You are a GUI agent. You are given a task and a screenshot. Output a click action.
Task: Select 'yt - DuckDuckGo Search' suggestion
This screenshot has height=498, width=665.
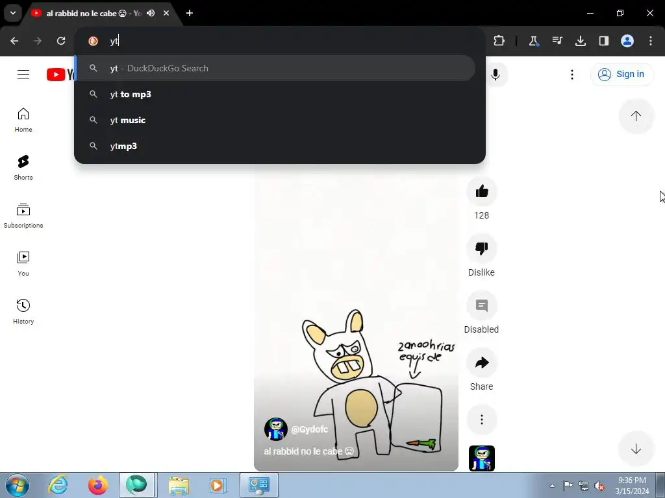point(275,68)
